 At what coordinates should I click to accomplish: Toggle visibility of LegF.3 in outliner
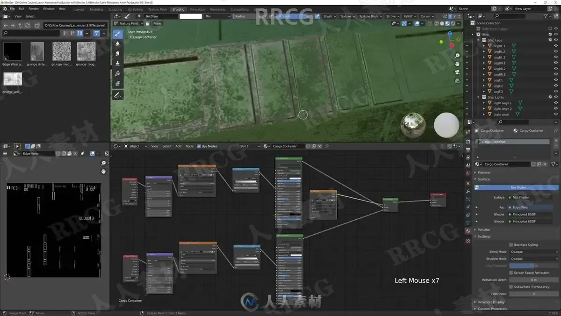[x=556, y=92]
